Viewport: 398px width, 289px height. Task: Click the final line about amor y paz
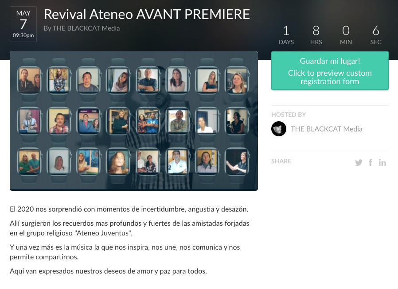point(109,271)
